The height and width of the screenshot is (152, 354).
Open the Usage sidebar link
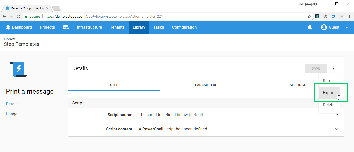(x=12, y=114)
